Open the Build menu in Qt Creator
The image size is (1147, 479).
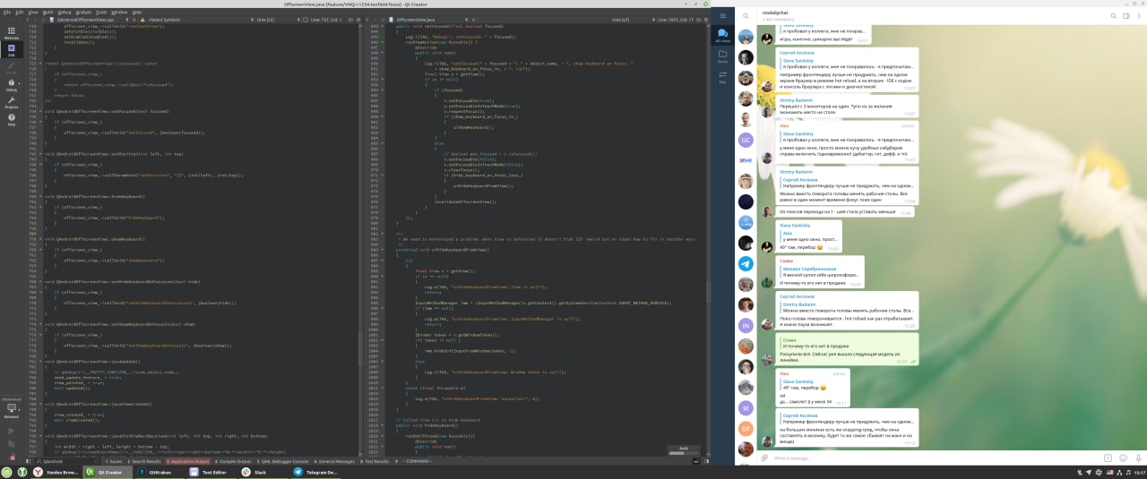coord(47,13)
